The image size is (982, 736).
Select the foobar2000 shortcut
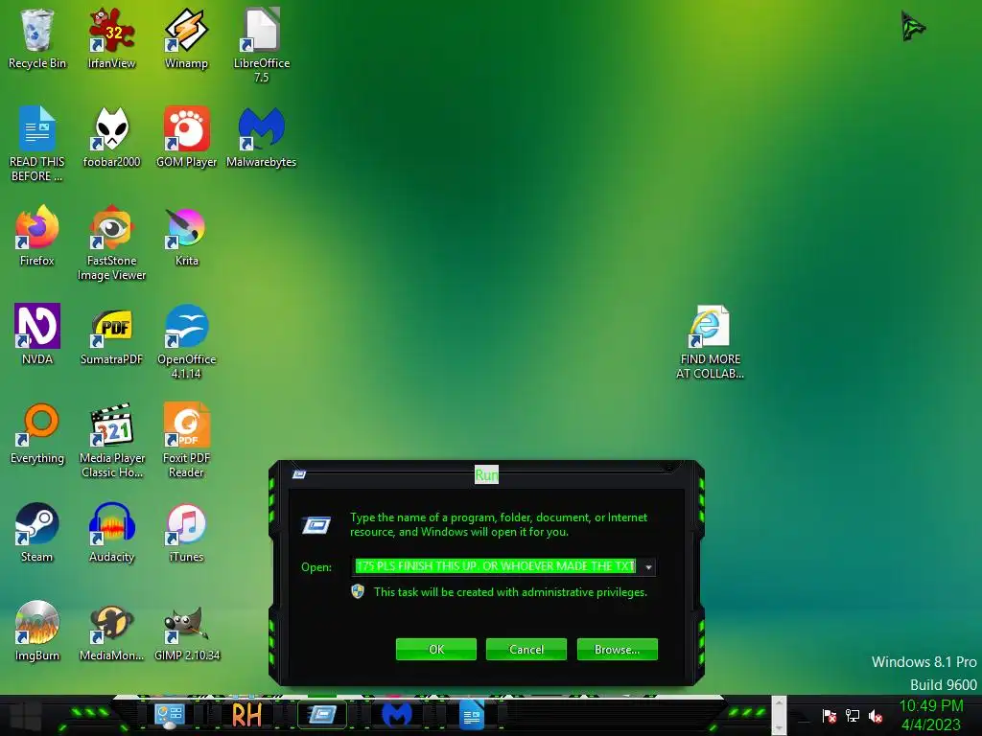click(111, 136)
